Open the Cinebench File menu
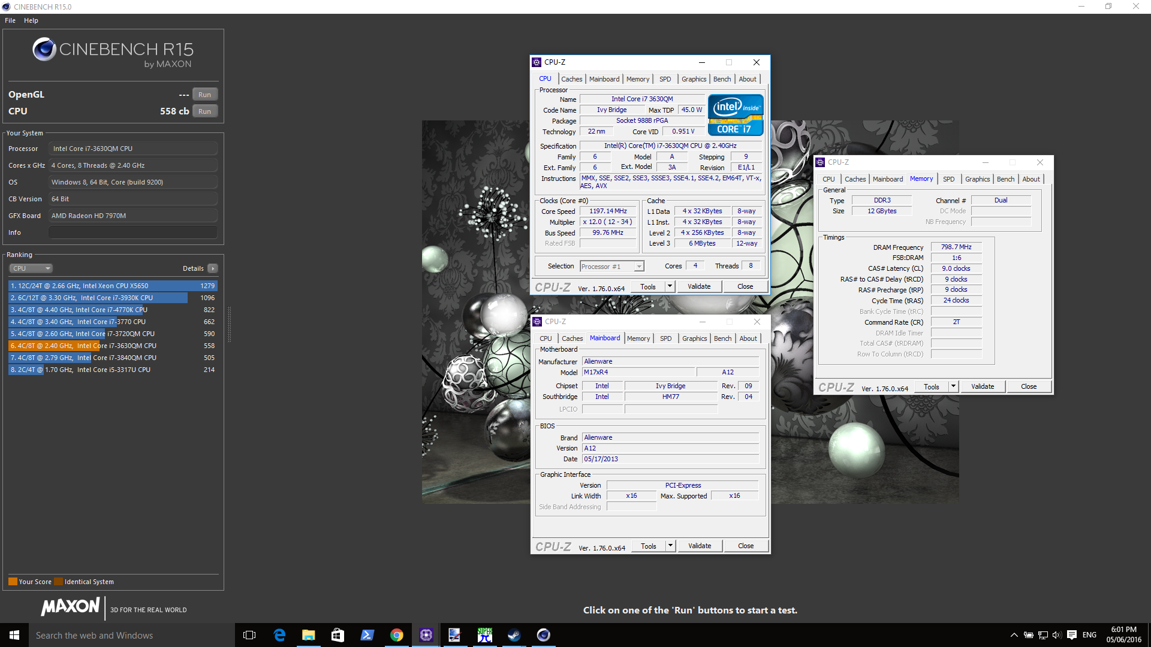1151x647 pixels. (10, 20)
